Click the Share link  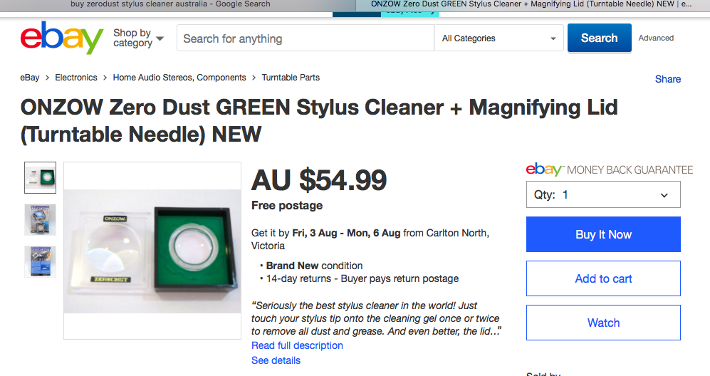(x=668, y=79)
